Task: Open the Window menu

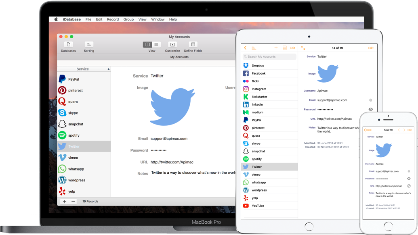Action: (x=158, y=19)
